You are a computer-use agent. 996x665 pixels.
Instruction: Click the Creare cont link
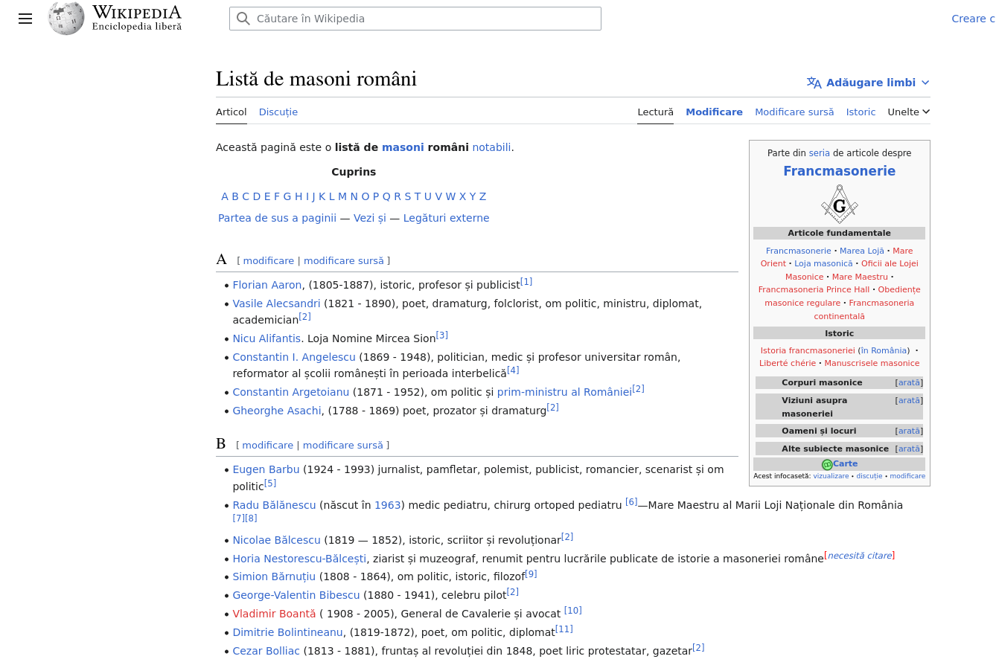coord(973,19)
